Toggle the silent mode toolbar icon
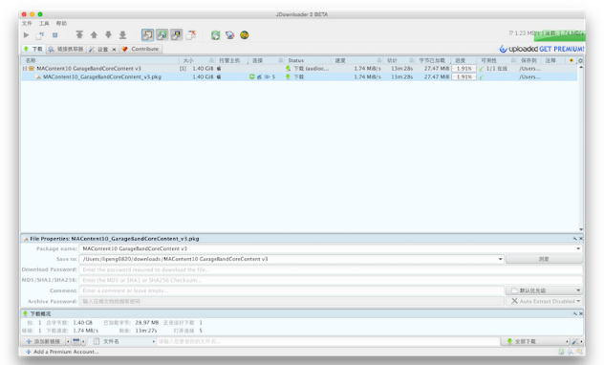Viewport: 604px width, 365px height. coord(191,35)
